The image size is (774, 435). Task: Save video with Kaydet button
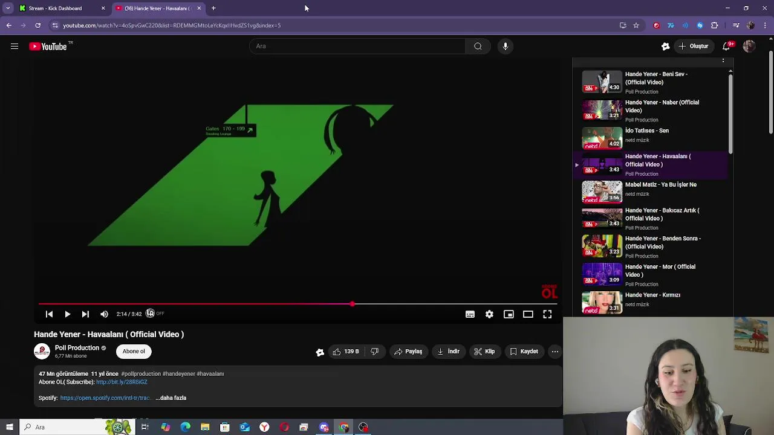click(524, 352)
